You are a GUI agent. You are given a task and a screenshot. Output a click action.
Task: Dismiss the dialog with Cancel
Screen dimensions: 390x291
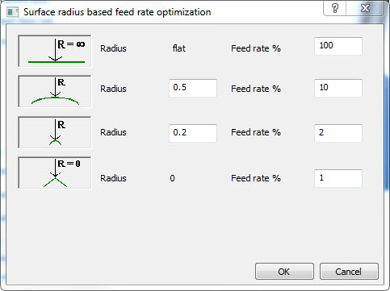pyautogui.click(x=349, y=272)
